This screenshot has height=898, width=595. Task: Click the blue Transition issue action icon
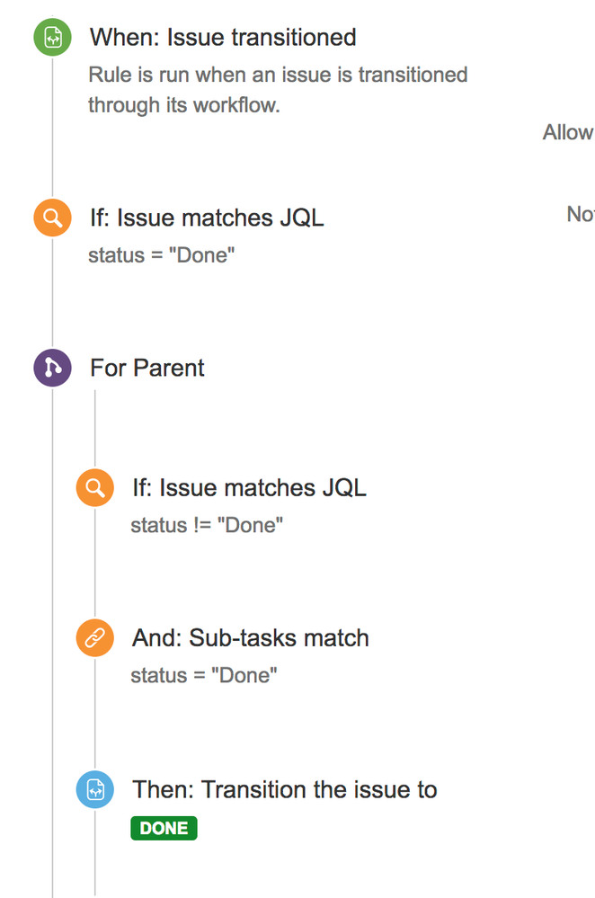(94, 788)
